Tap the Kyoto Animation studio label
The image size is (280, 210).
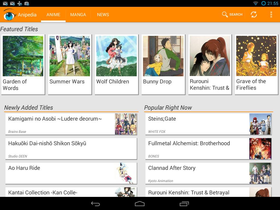[x=161, y=181]
